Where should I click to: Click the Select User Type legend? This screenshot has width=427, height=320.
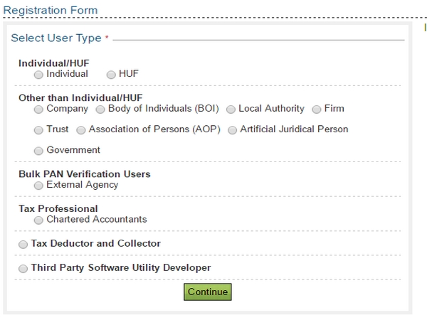pos(56,38)
